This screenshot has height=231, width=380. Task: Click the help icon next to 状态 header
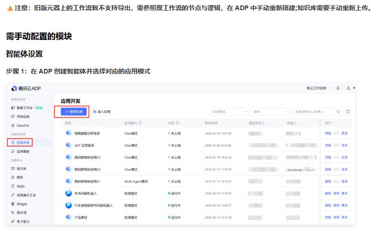coord(178,123)
